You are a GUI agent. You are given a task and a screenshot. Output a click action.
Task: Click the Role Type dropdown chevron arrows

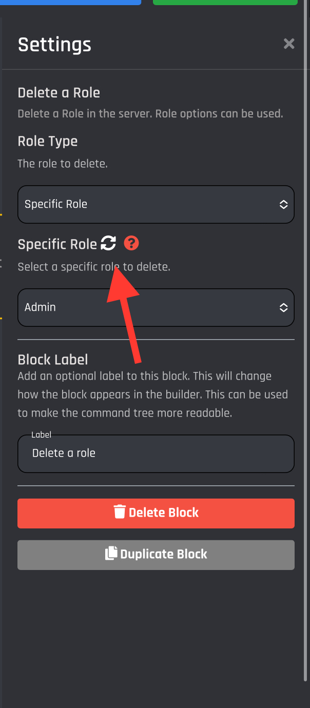tap(283, 204)
